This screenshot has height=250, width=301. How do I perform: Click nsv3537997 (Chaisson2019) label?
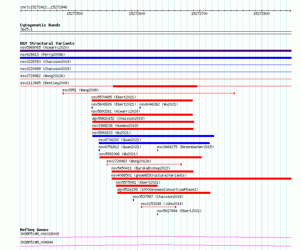[158, 197]
